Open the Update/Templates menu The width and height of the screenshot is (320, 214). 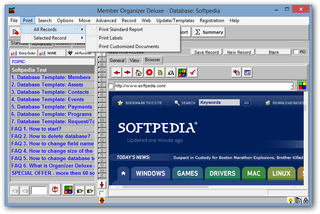pyautogui.click(x=175, y=21)
